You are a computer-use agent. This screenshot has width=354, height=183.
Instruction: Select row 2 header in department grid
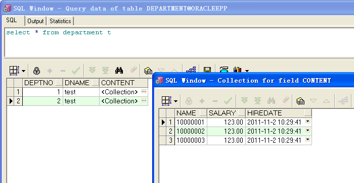[x=18, y=101]
